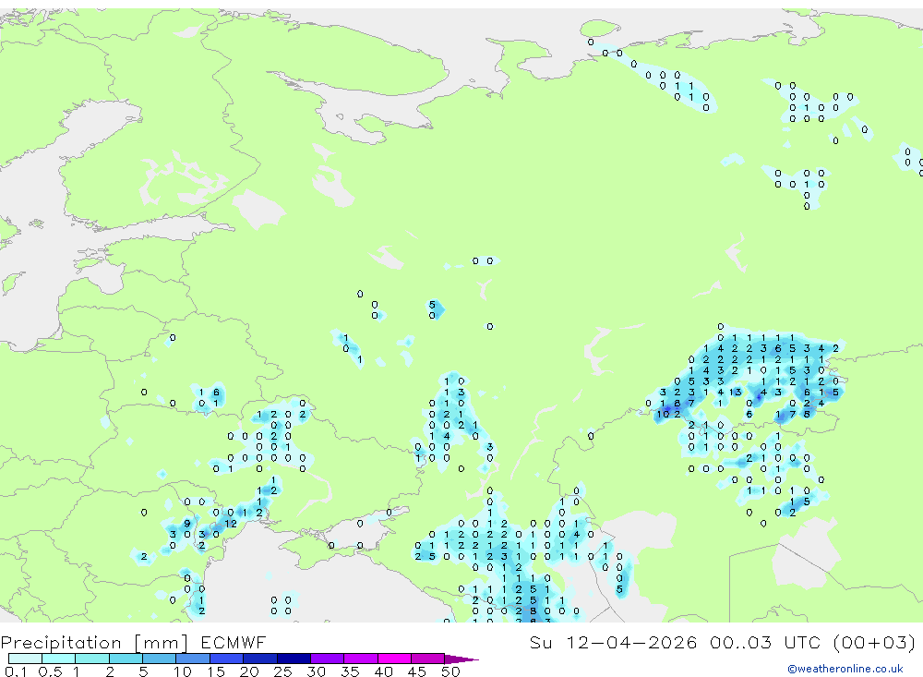This screenshot has width=923, height=677.
Task: Click the legend label '50'
Action: pyautogui.click(x=450, y=671)
